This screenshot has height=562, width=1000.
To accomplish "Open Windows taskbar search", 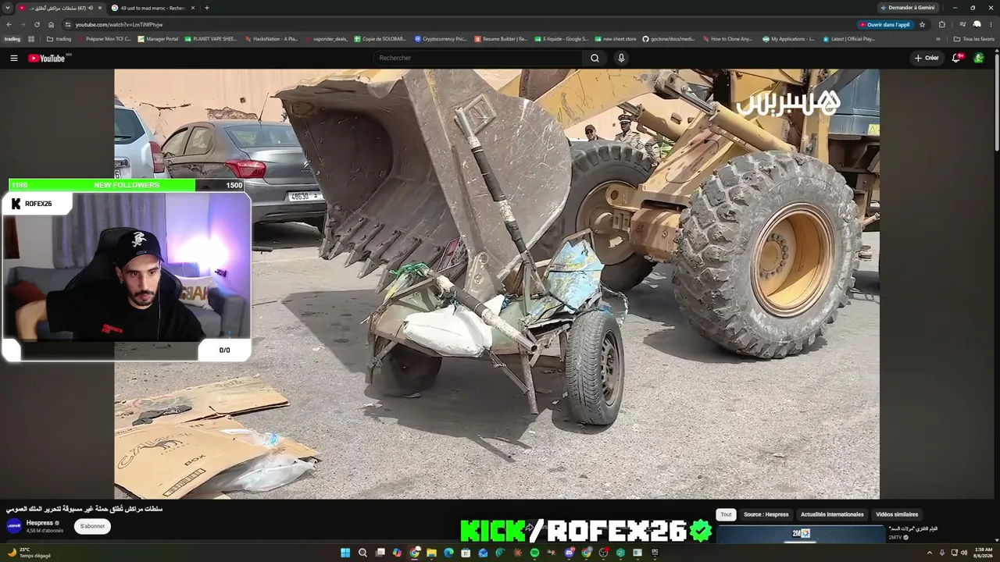I will point(362,553).
